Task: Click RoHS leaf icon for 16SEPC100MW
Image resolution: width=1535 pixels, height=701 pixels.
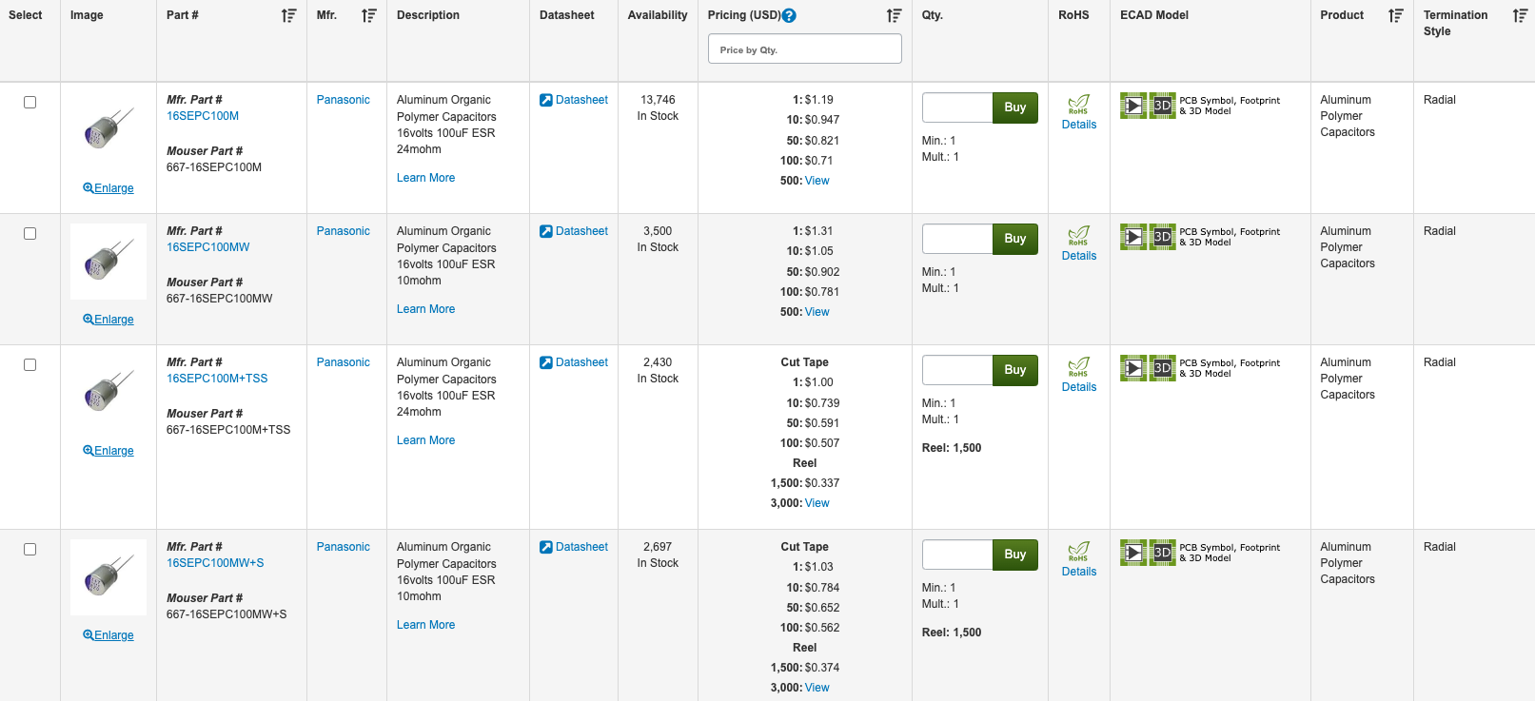Action: pyautogui.click(x=1078, y=235)
